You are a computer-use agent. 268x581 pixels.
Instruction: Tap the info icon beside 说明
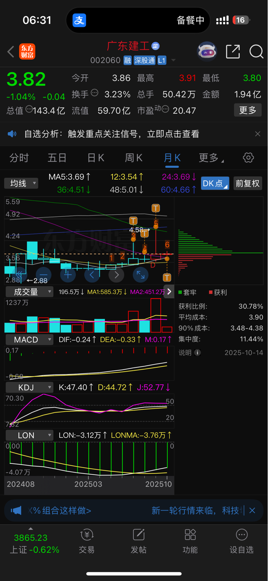pos(197,353)
